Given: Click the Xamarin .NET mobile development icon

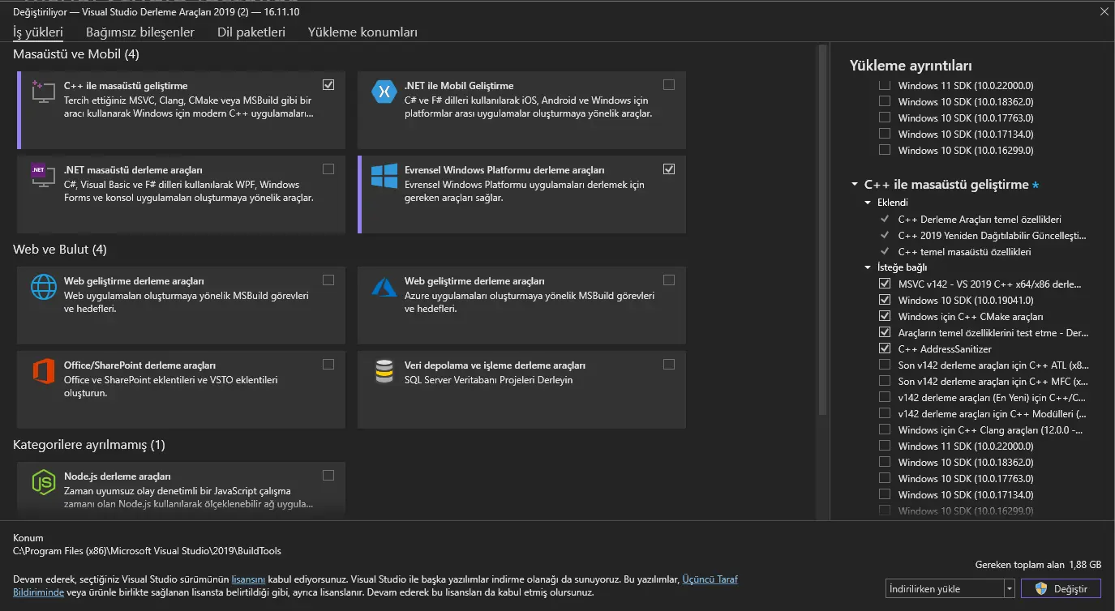Looking at the screenshot, I should (x=384, y=91).
